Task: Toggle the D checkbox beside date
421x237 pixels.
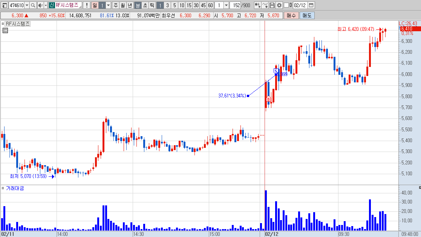Action: pyautogui.click(x=286, y=5)
